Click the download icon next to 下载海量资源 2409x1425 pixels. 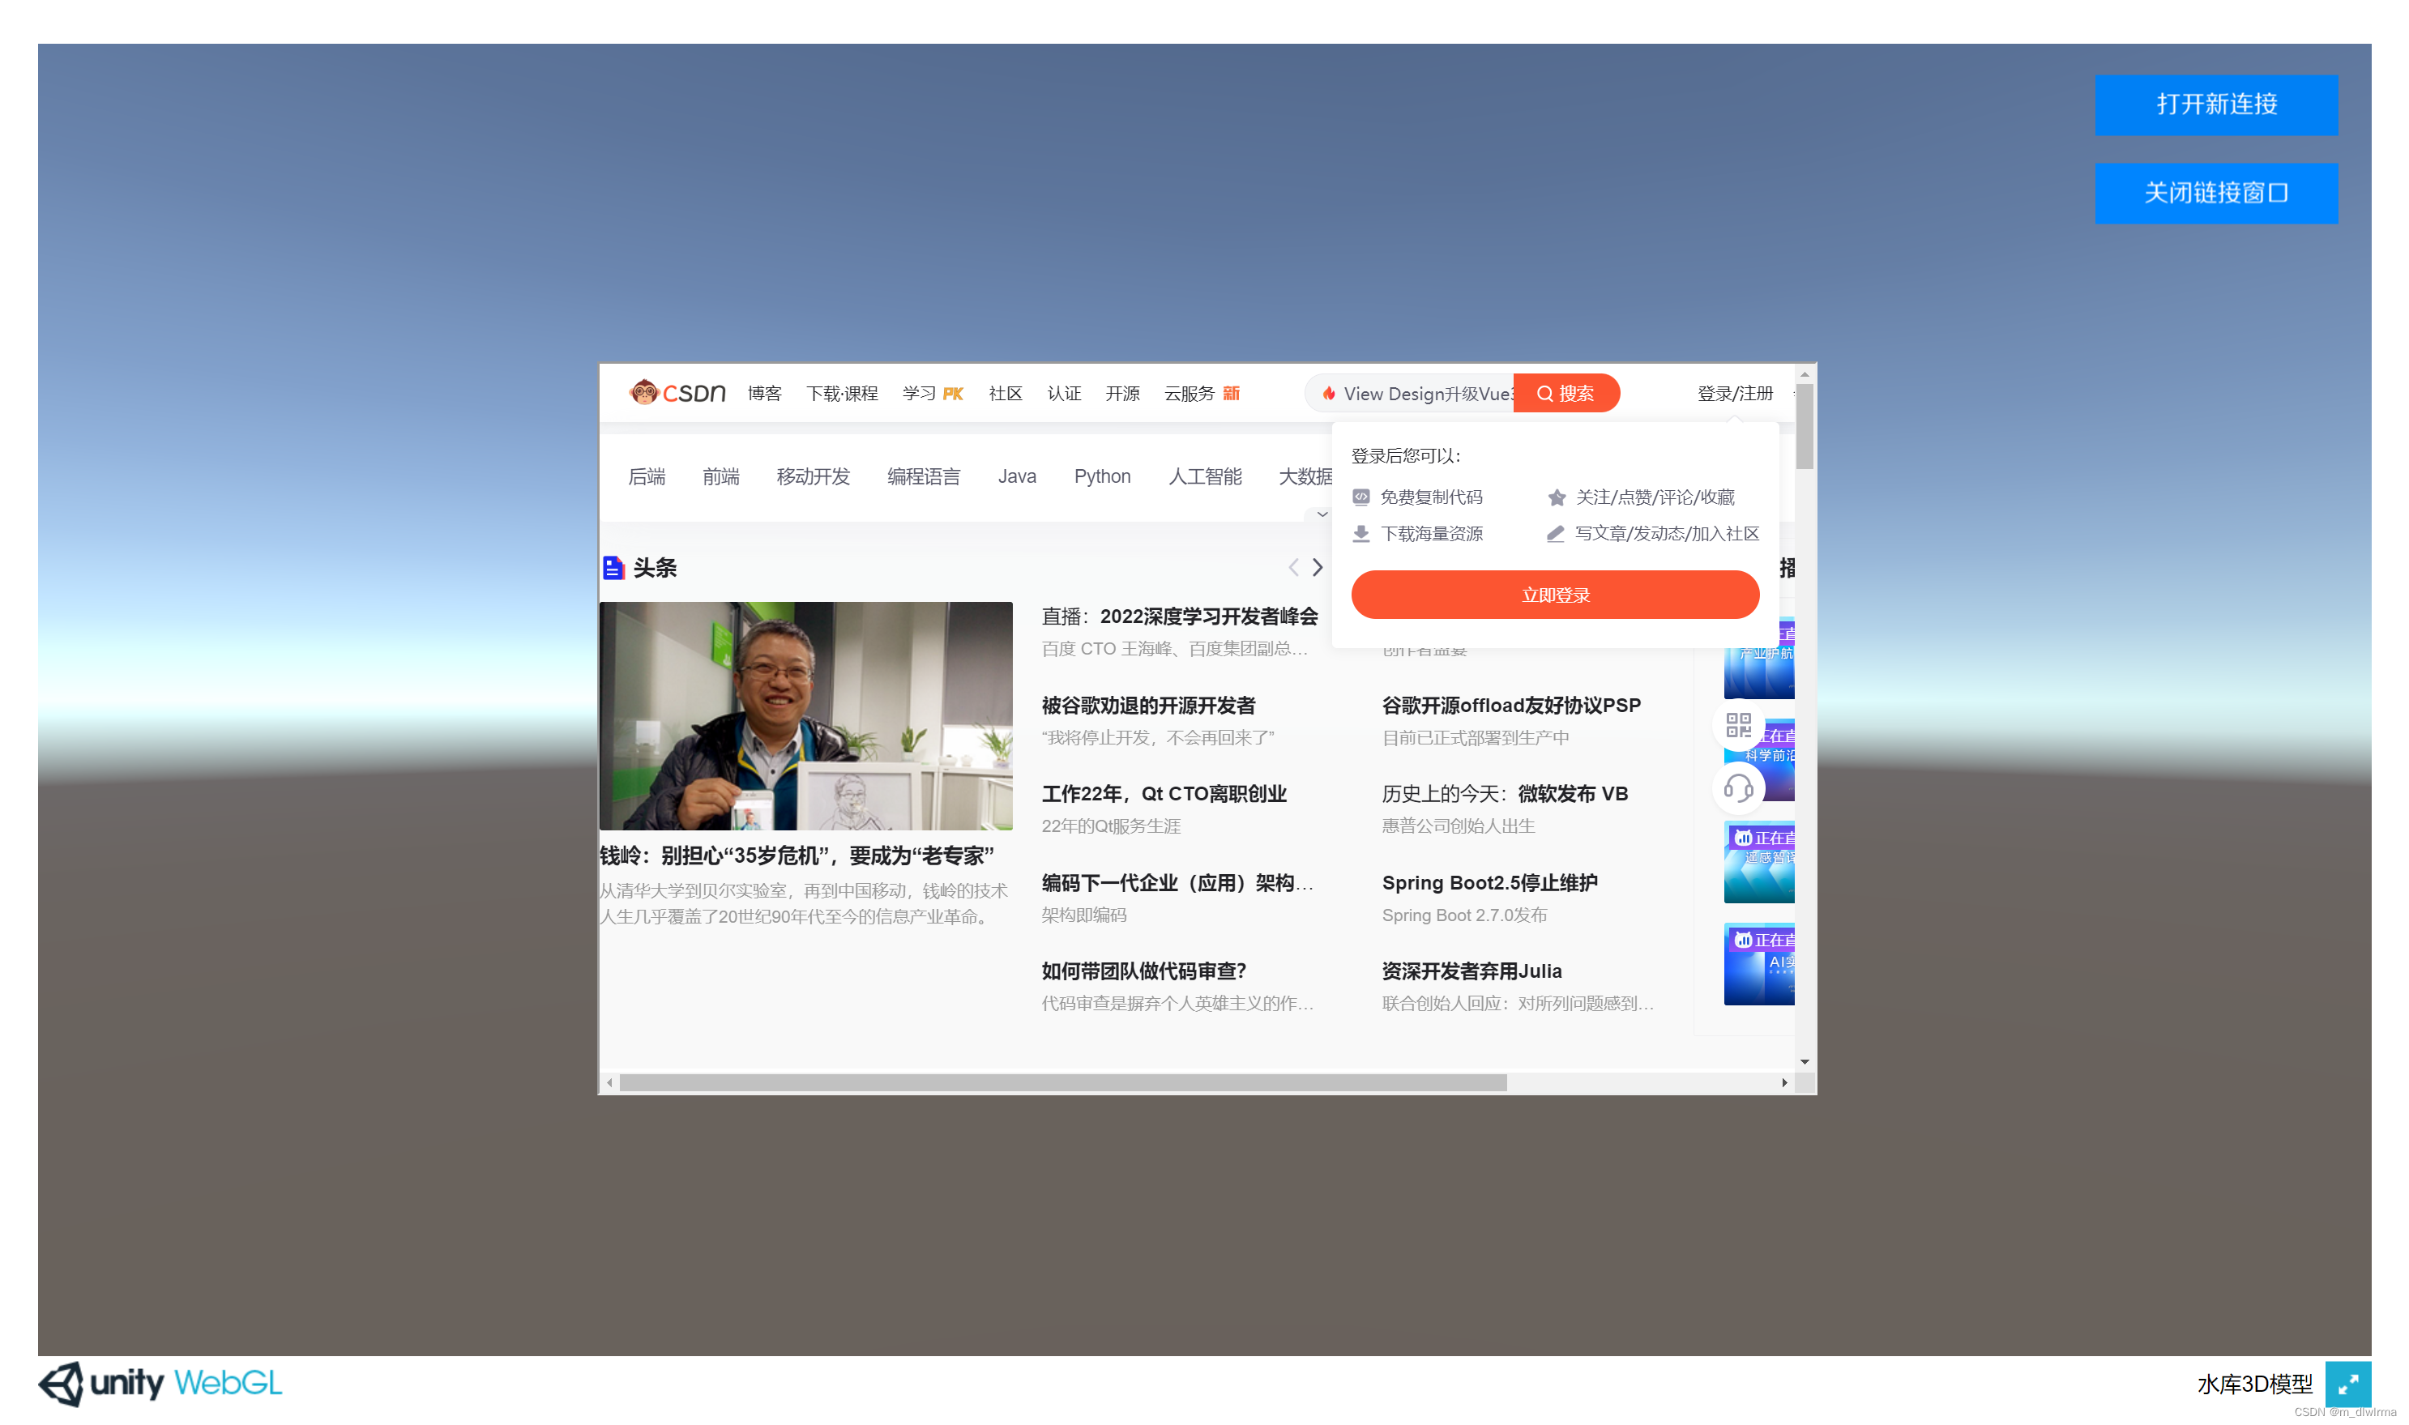[1360, 533]
